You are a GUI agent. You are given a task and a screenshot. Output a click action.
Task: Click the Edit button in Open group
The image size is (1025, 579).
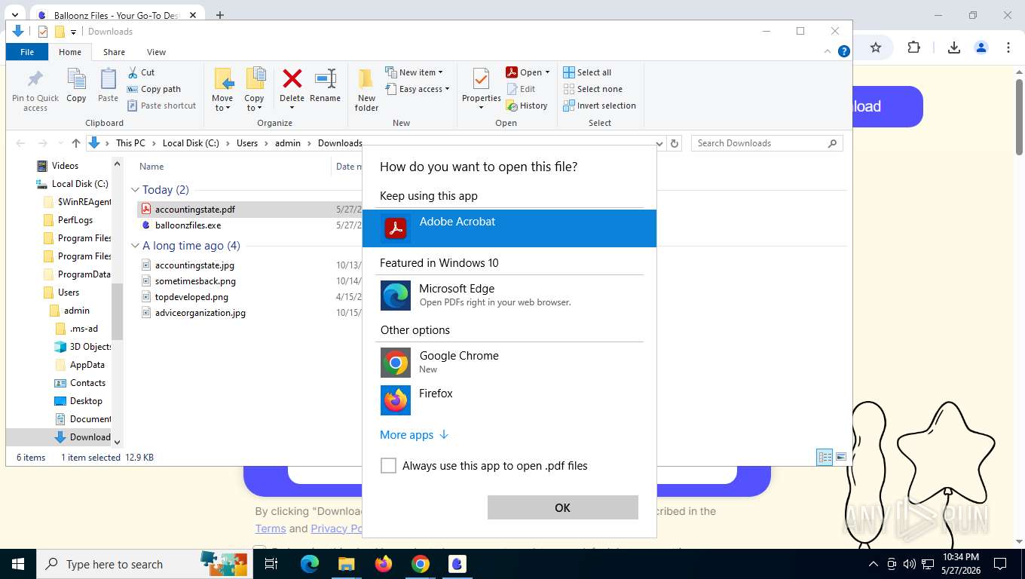[x=521, y=89]
